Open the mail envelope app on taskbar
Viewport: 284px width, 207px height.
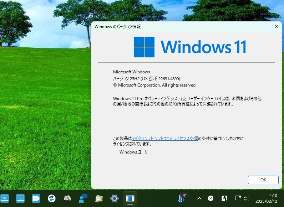pyautogui.click(x=99, y=198)
